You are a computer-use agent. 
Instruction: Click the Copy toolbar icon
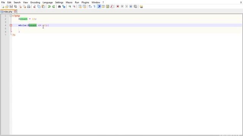pyautogui.click(x=39, y=6)
